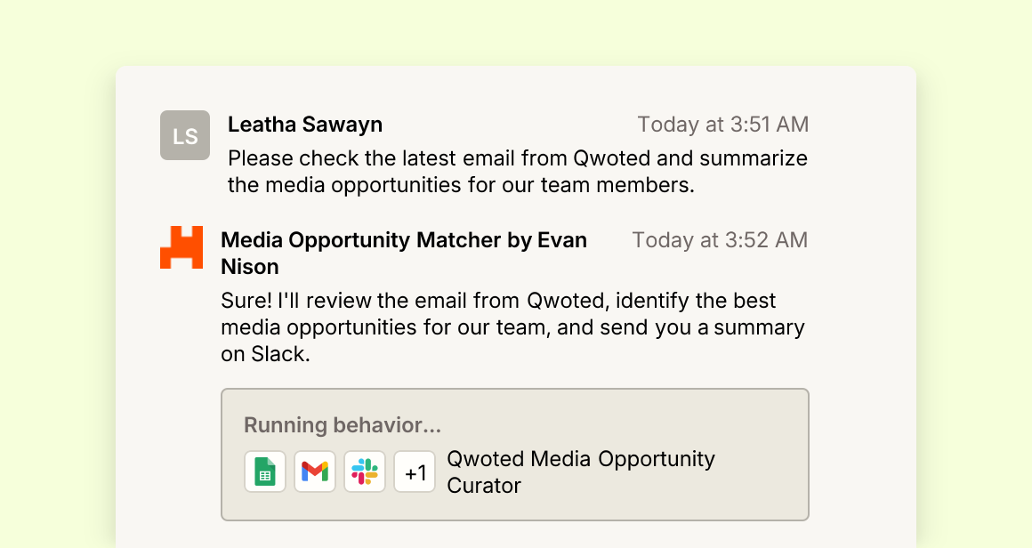The height and width of the screenshot is (548, 1032).
Task: Click the Today at 3:52 AM timestamp
Action: (x=720, y=240)
